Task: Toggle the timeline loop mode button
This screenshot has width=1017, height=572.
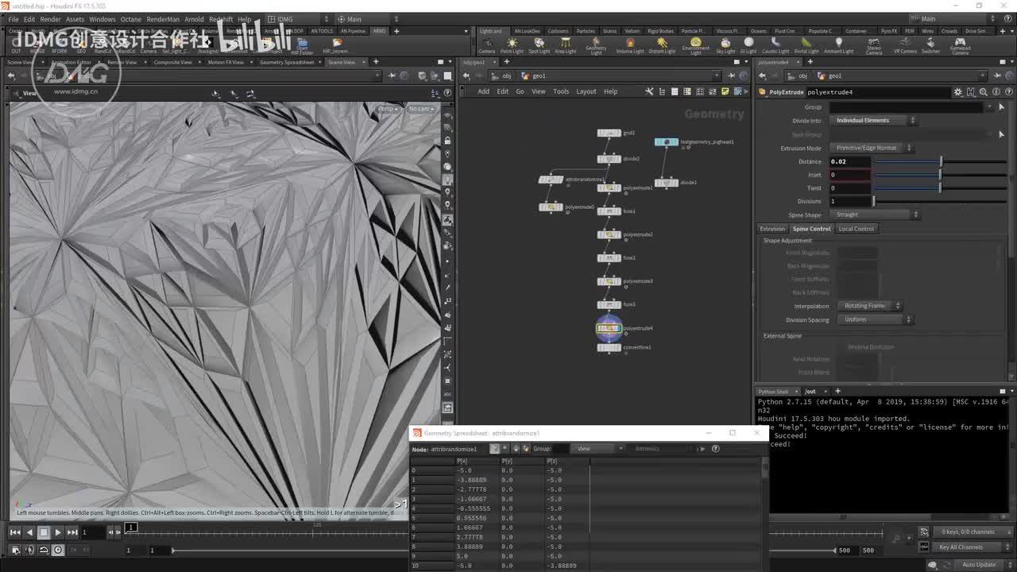Action: [x=44, y=550]
